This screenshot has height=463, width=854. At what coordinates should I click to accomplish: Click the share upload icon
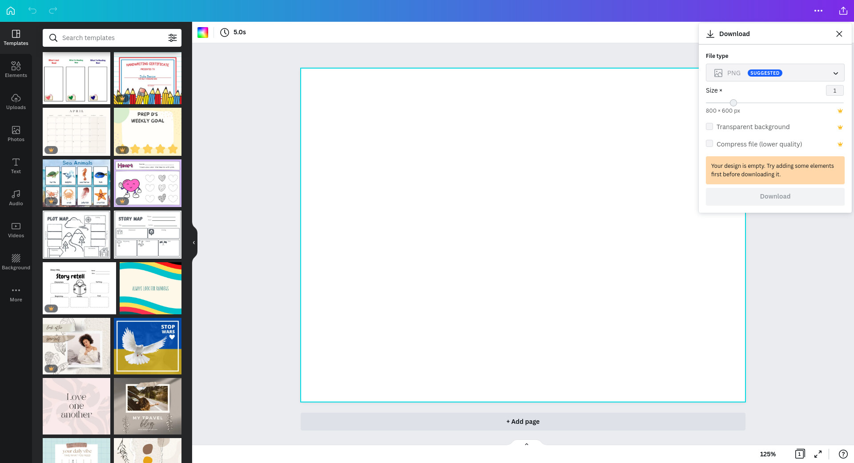pyautogui.click(x=843, y=11)
